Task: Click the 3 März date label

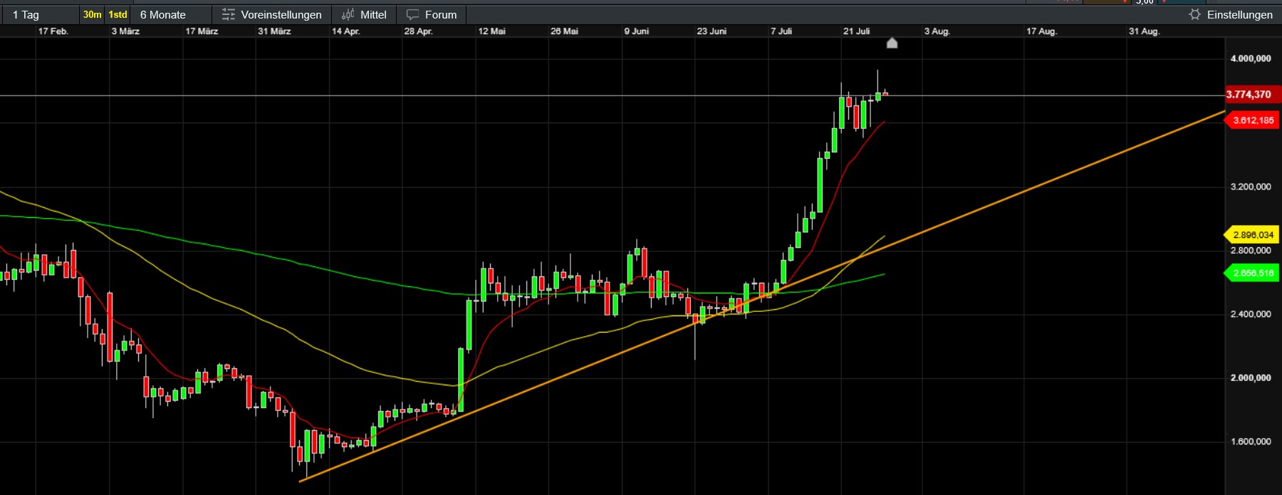Action: (126, 31)
